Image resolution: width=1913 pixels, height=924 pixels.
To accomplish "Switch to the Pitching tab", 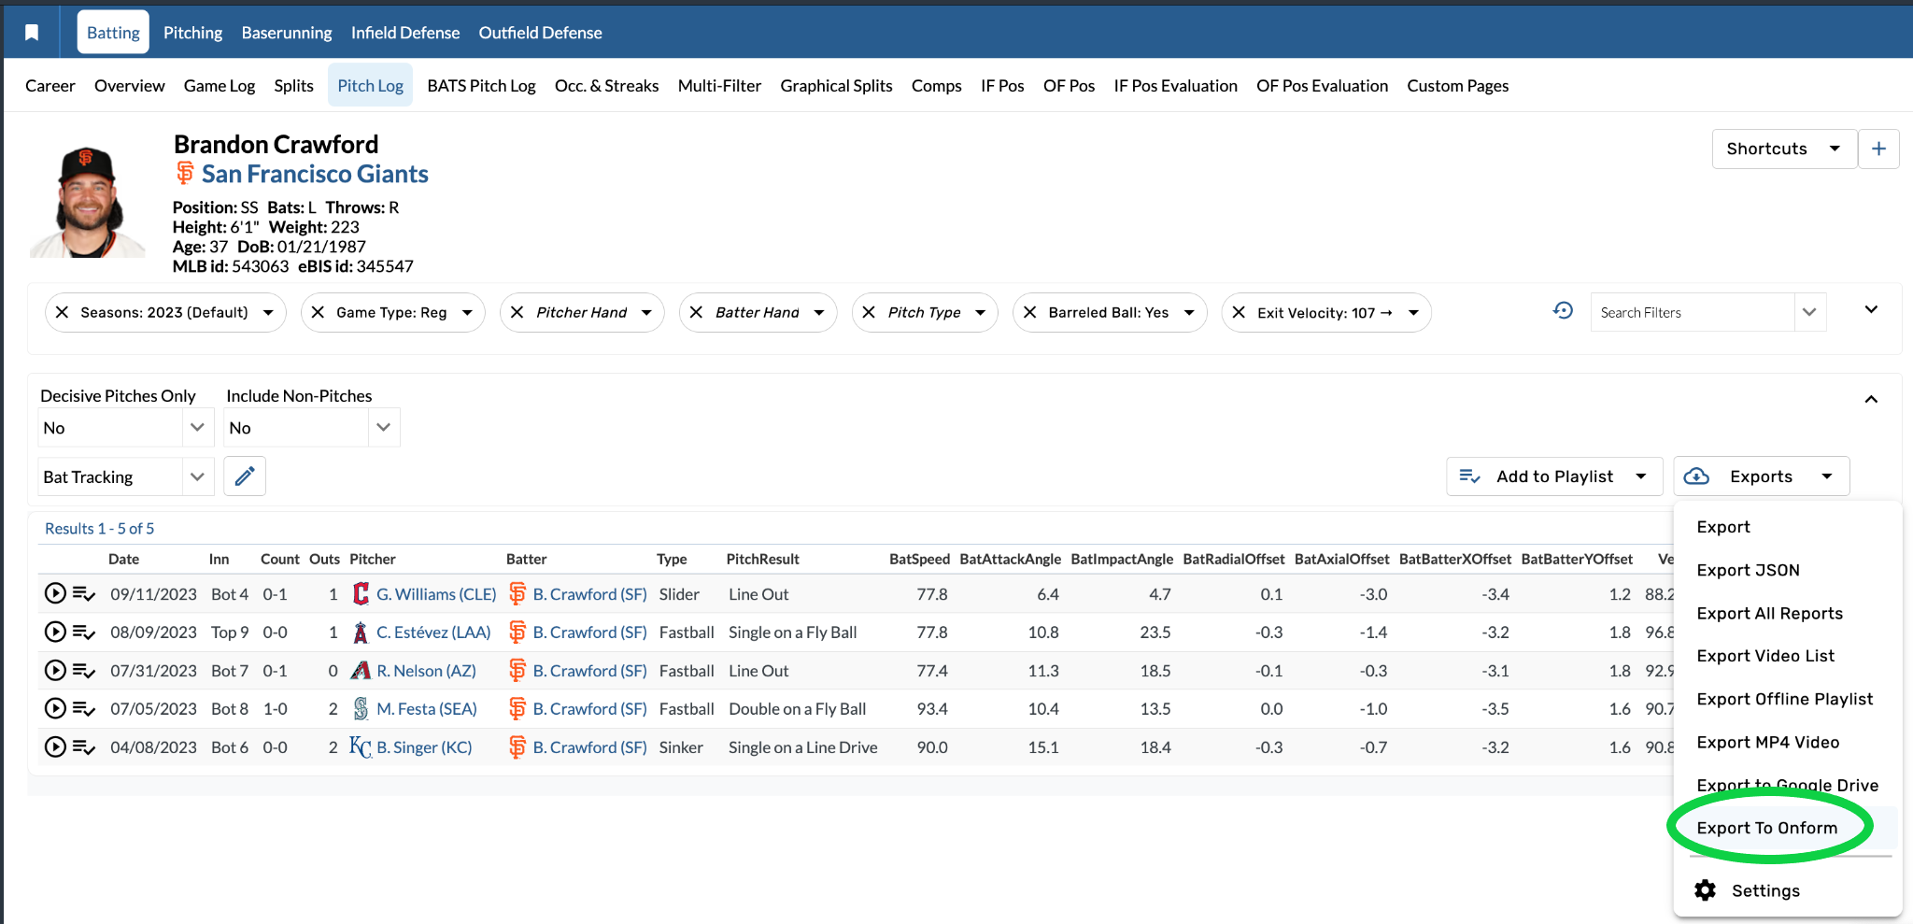I will 192,33.
